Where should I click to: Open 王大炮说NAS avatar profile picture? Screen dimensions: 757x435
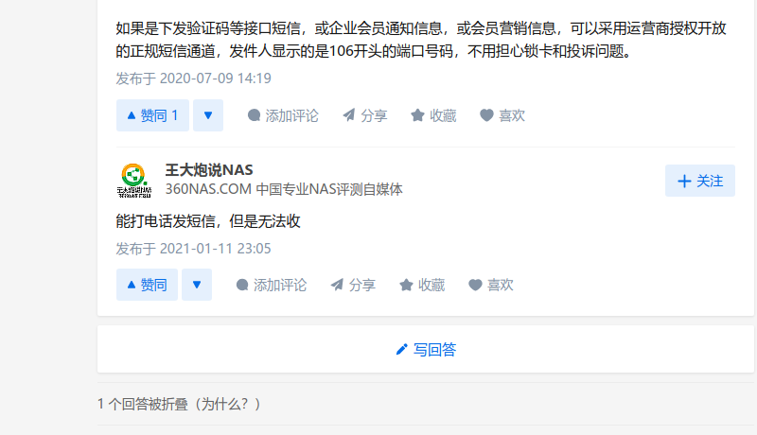(133, 181)
